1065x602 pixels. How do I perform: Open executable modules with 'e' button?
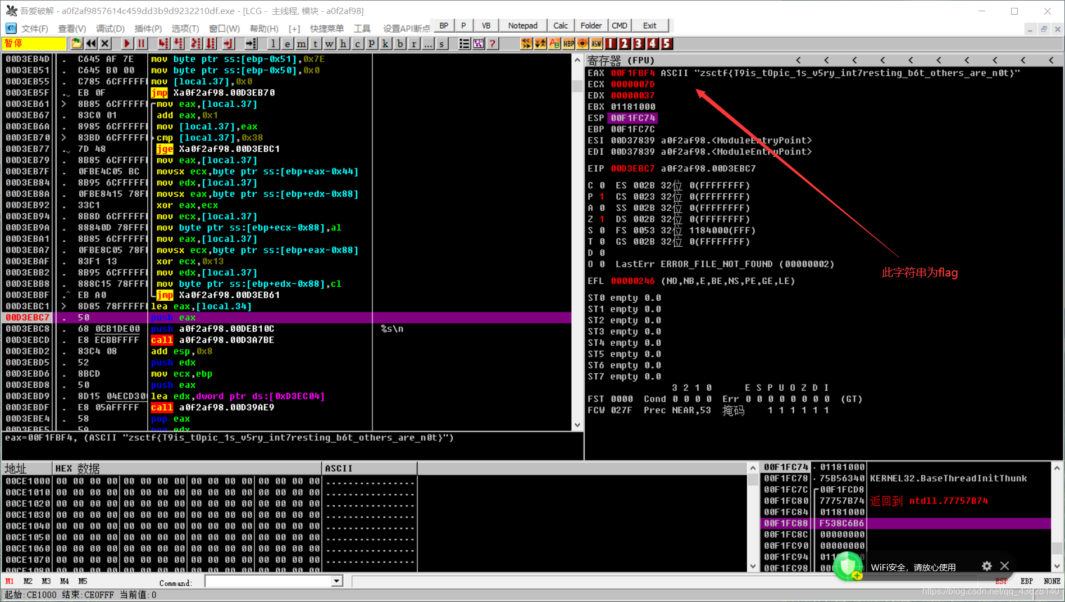pos(287,43)
